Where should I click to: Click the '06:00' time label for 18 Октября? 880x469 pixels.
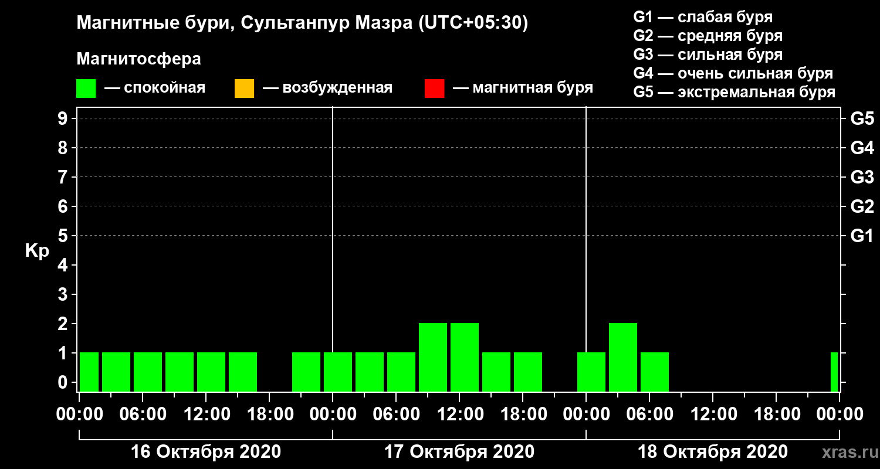click(649, 414)
